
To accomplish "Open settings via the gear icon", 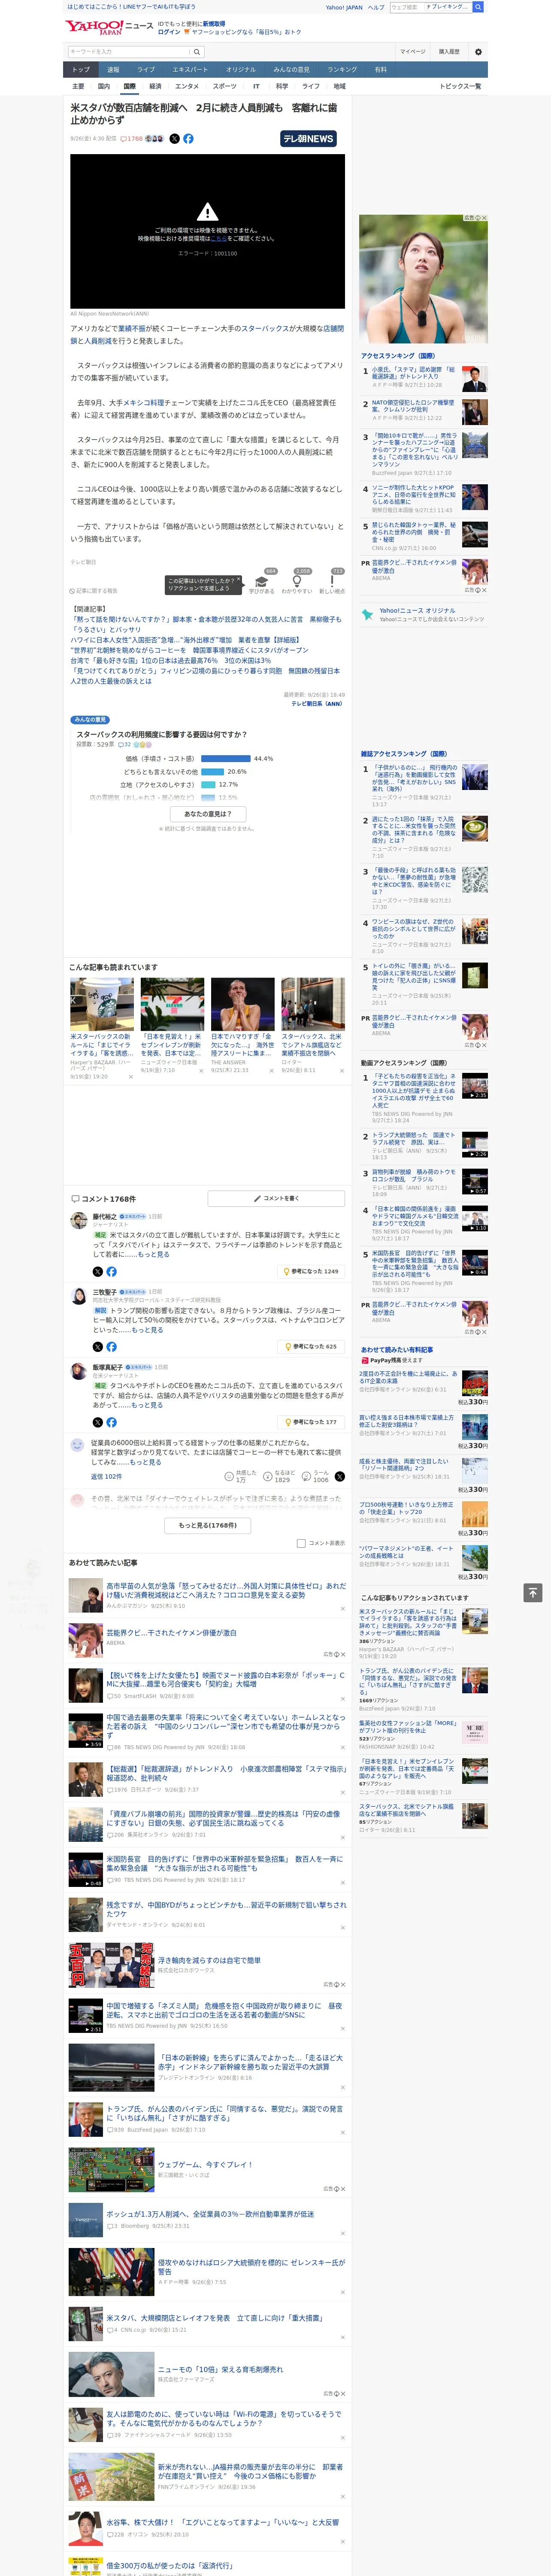I will (x=478, y=51).
